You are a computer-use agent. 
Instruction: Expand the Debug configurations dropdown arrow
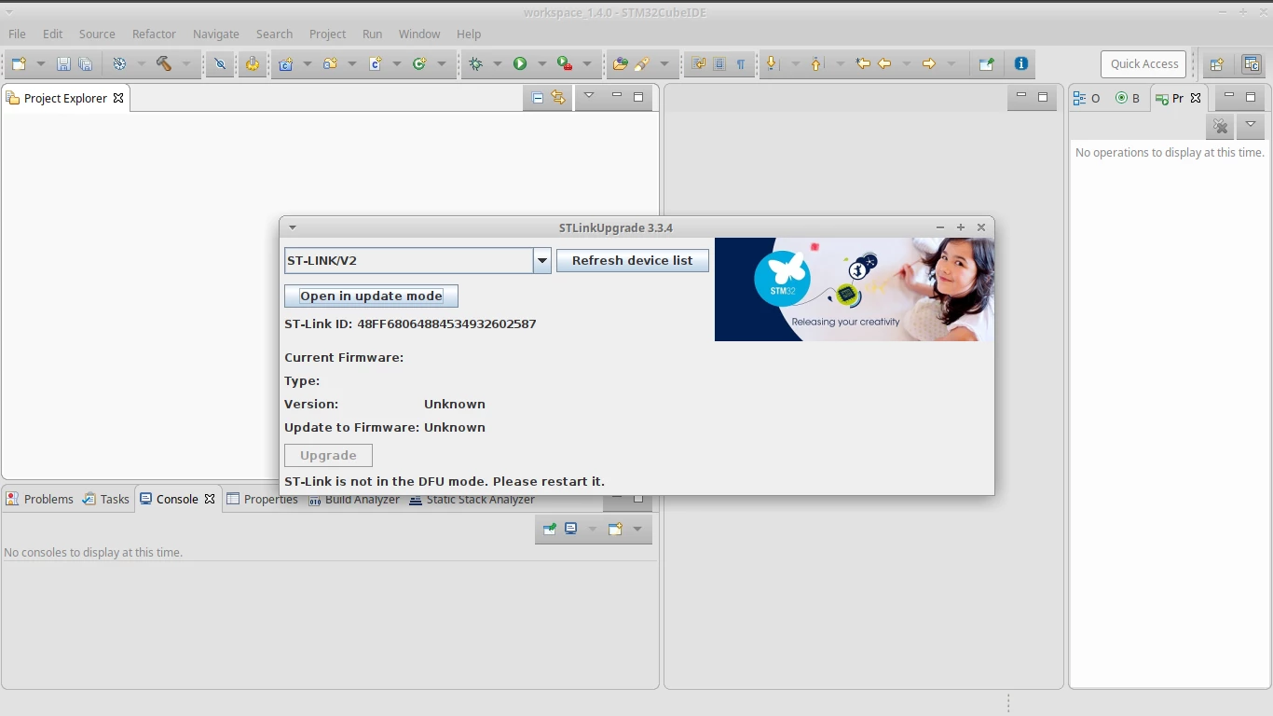pos(498,64)
